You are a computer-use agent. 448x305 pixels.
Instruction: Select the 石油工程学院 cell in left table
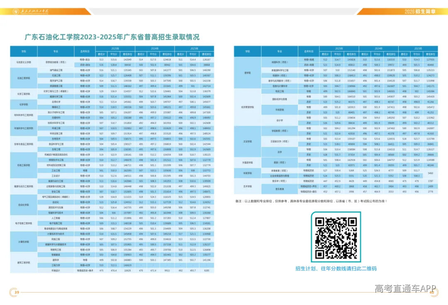24,78
